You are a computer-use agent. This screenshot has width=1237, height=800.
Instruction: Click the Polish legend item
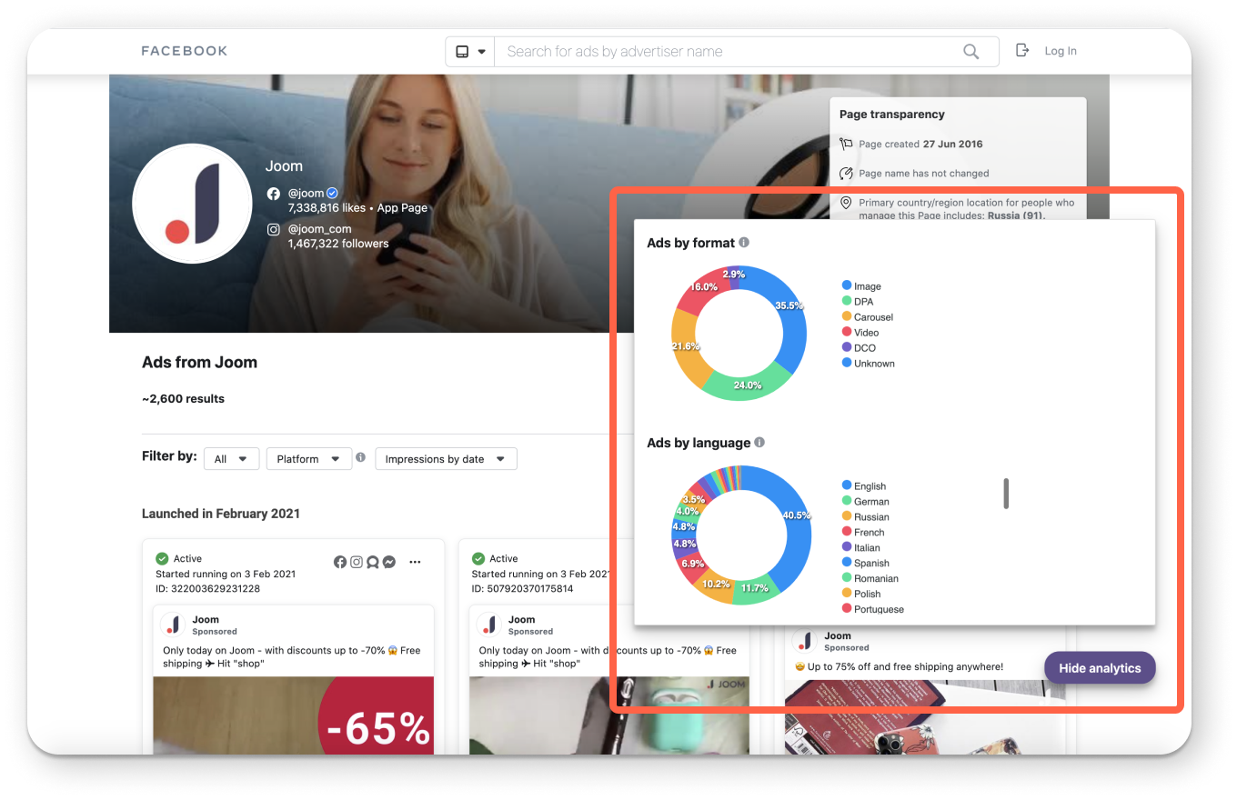(x=861, y=595)
